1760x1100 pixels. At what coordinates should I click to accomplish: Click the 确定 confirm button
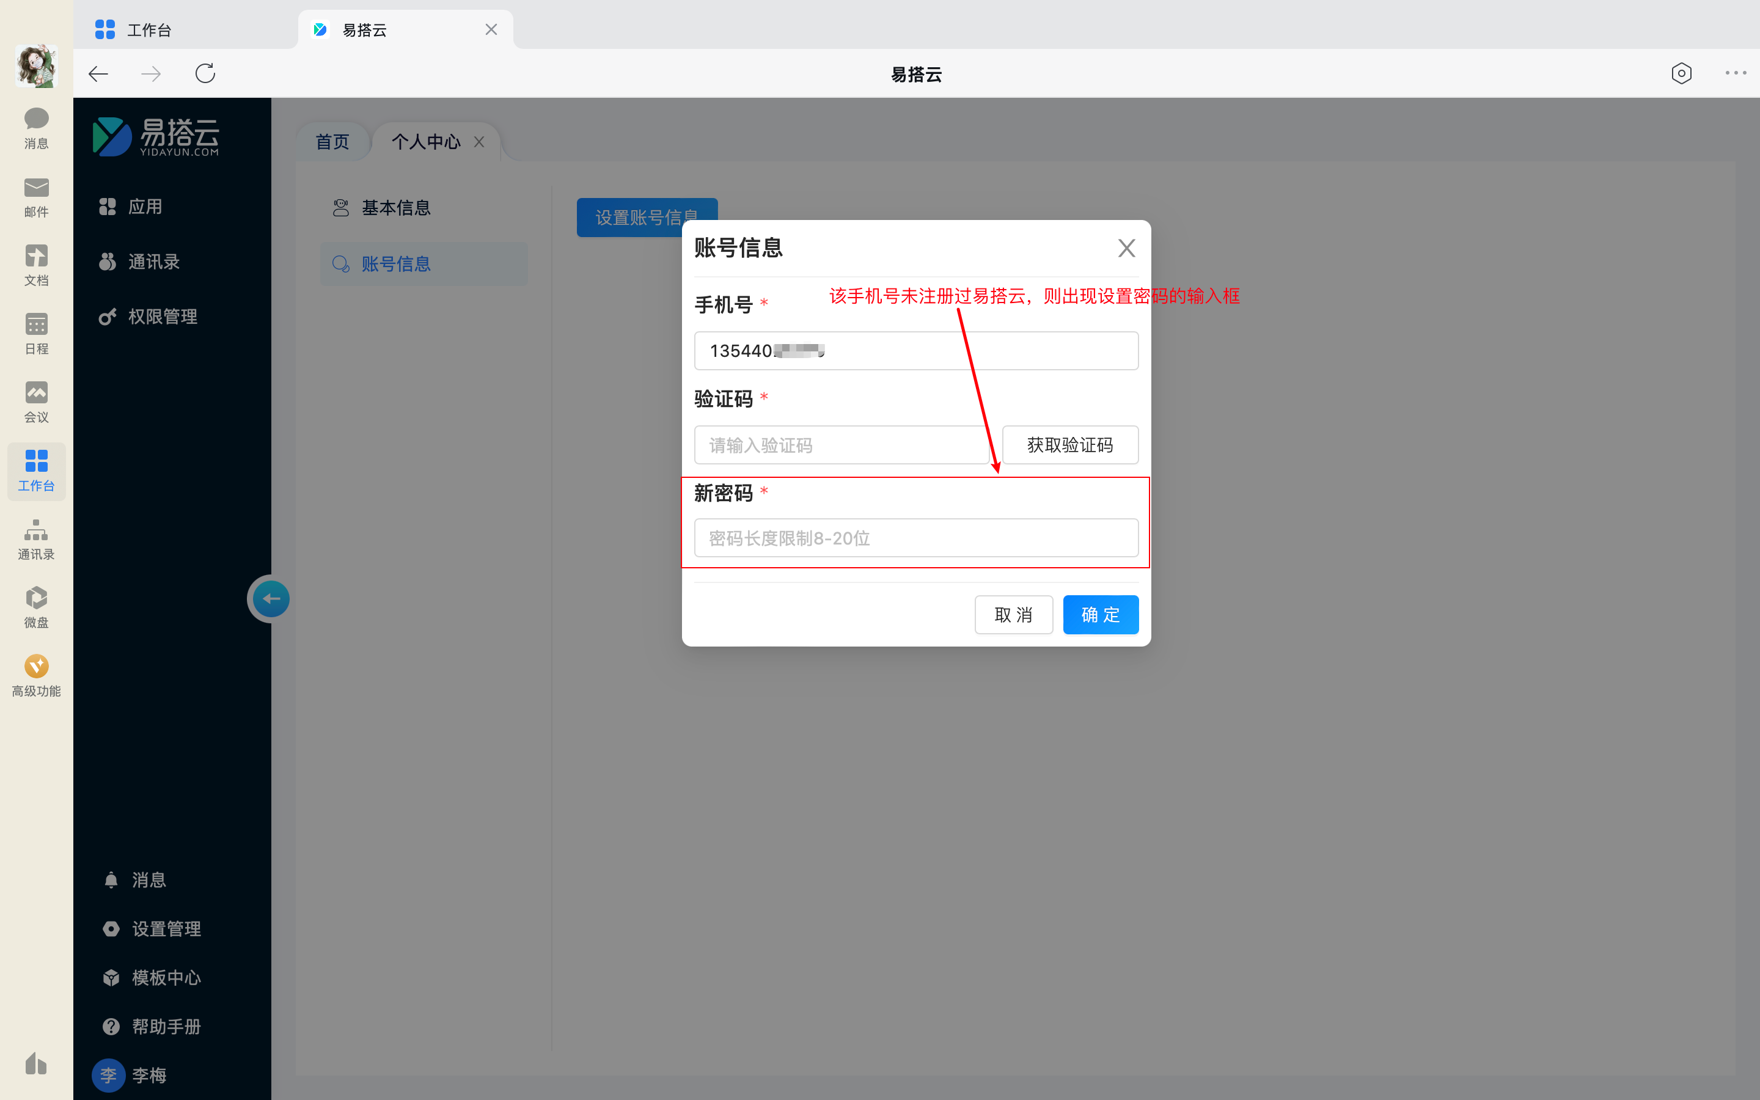1099,615
